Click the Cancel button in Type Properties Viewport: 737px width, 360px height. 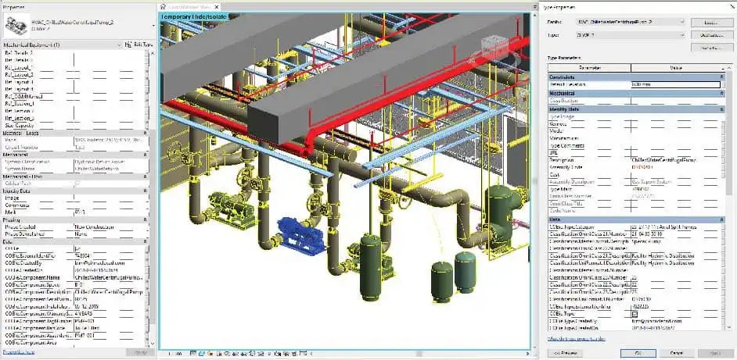coord(677,353)
